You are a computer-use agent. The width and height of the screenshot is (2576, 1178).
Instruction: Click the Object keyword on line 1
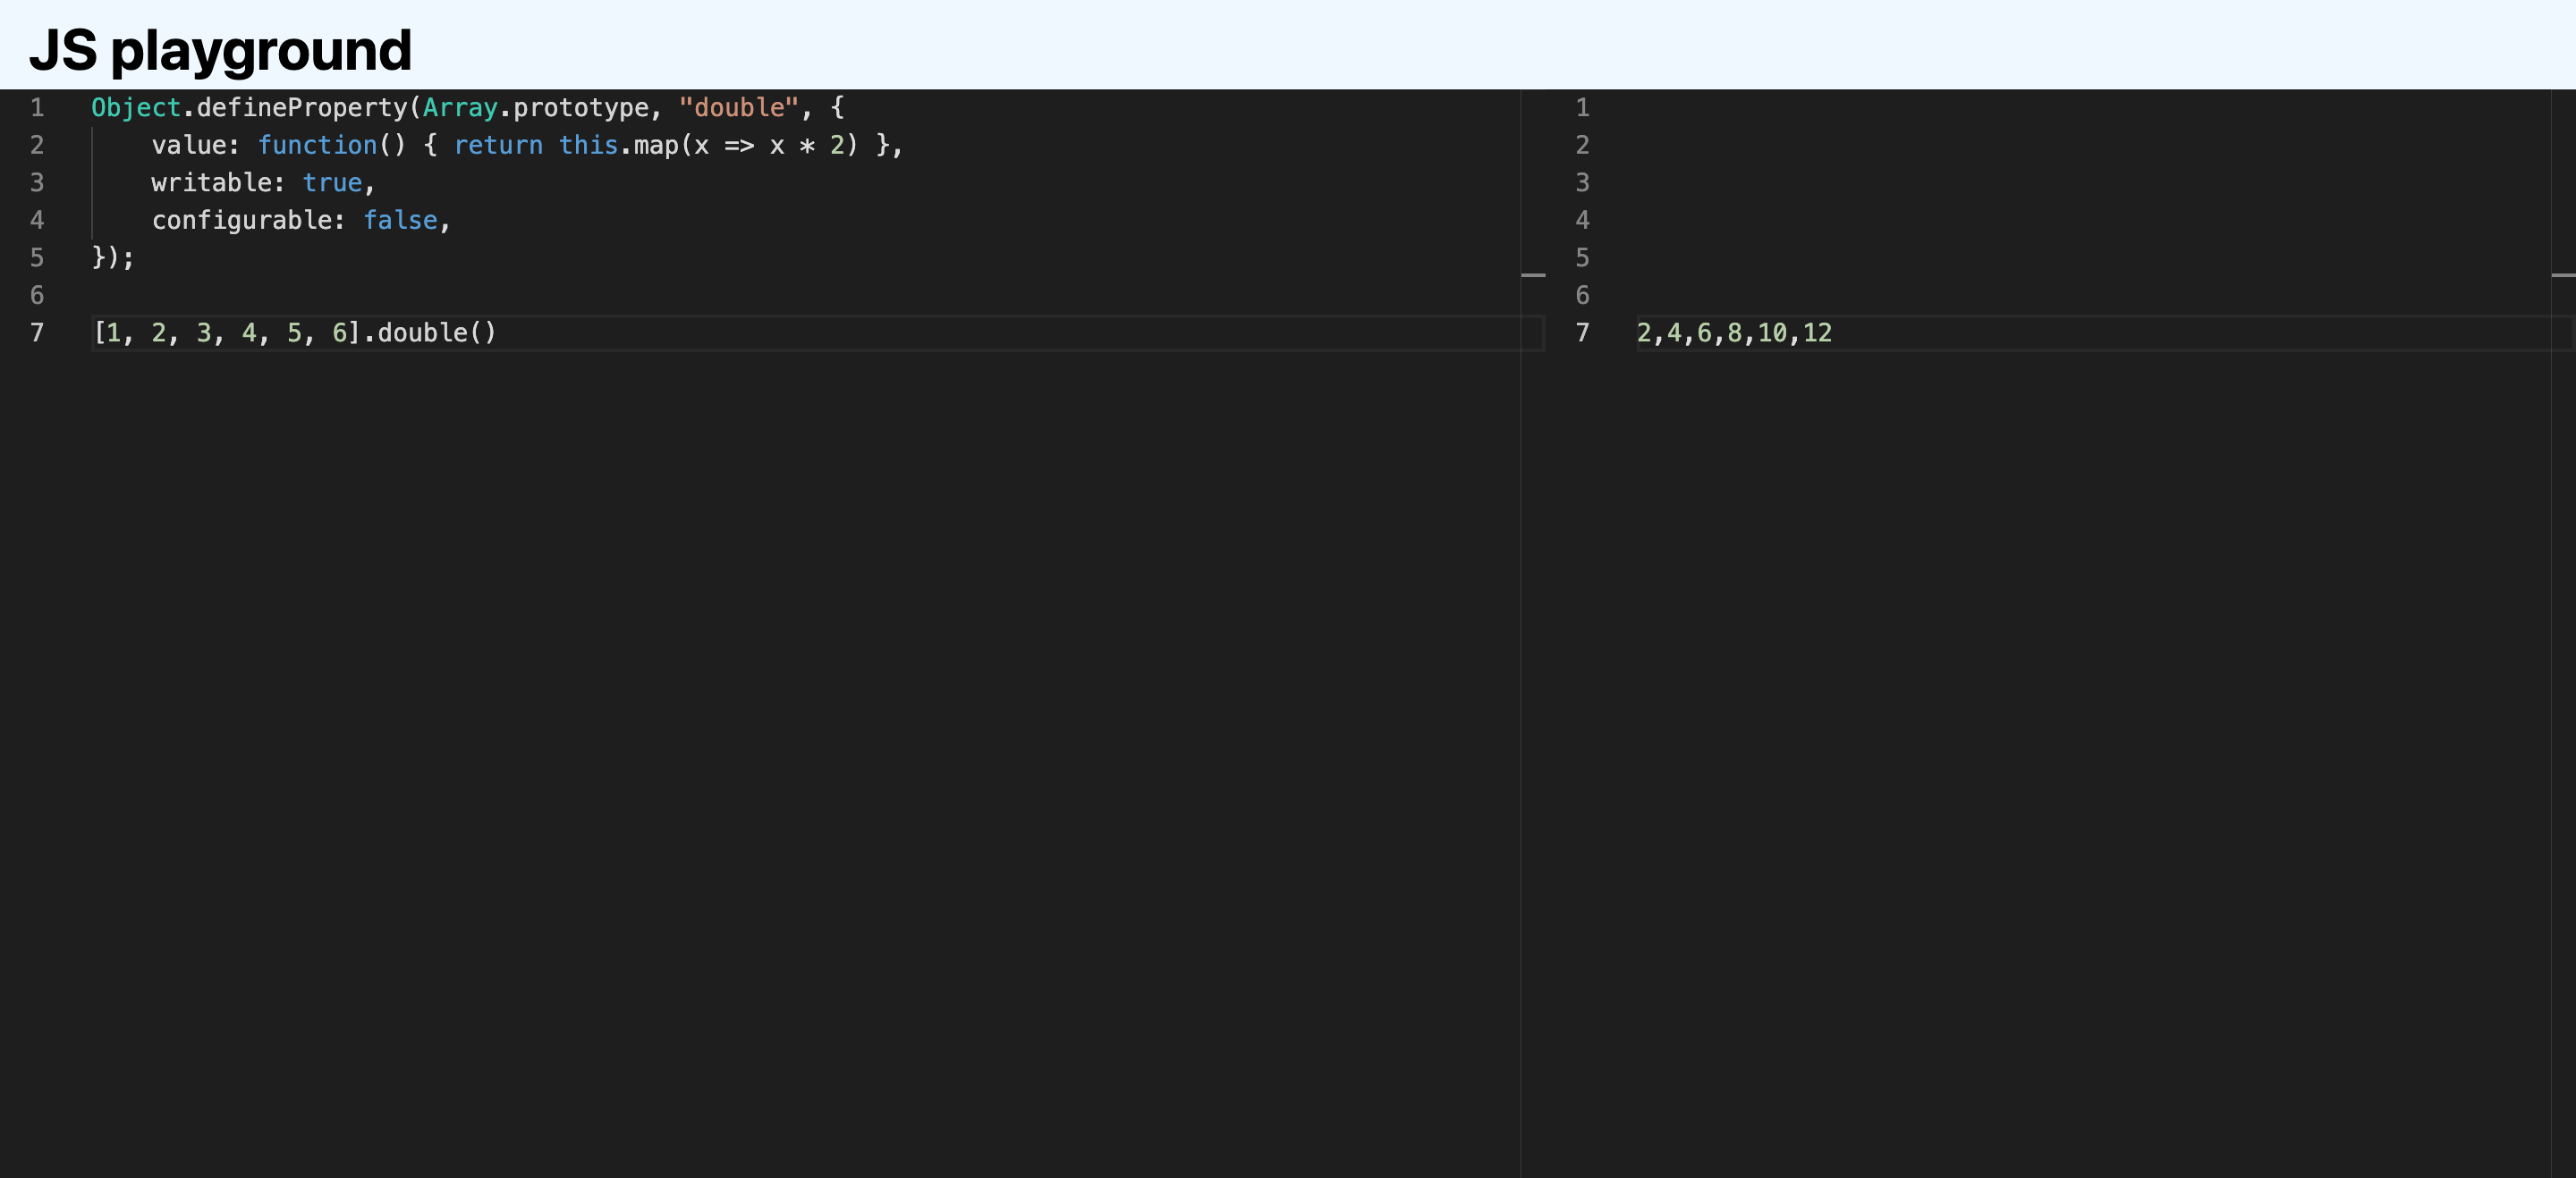136,108
